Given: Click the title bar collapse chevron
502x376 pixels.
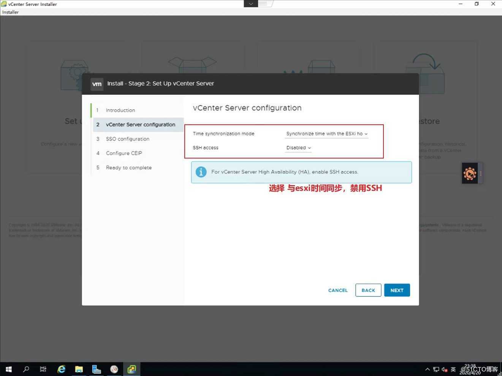Looking at the screenshot, I should coord(251,4).
